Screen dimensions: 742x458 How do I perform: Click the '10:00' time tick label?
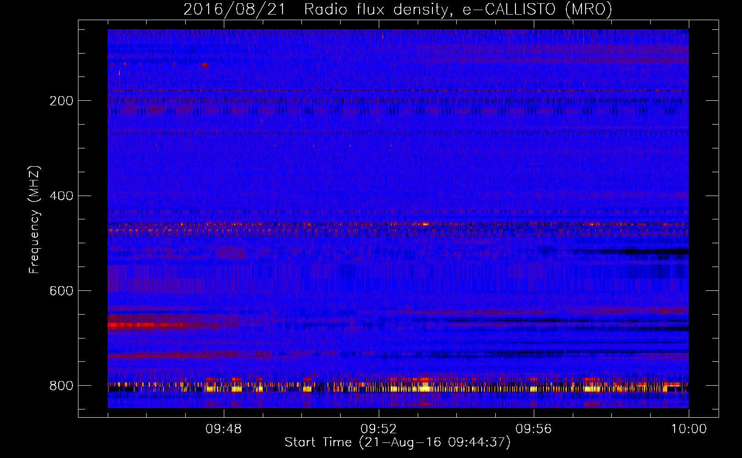pos(689,429)
